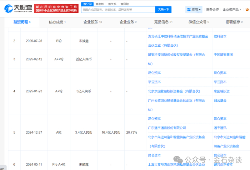250x170 pixels.
Task: Open the 核心成员 tab
Action: point(57,22)
